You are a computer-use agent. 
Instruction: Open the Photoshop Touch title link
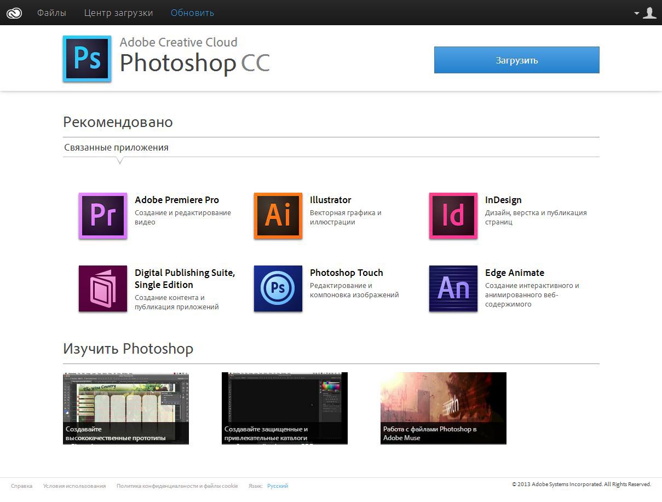(x=347, y=273)
